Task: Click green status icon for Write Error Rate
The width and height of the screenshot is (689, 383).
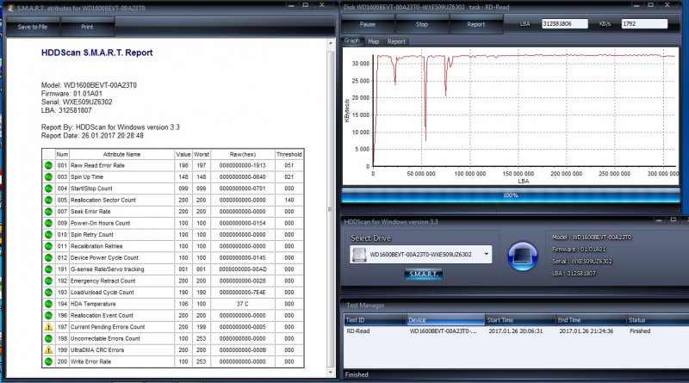Action: coord(47,361)
